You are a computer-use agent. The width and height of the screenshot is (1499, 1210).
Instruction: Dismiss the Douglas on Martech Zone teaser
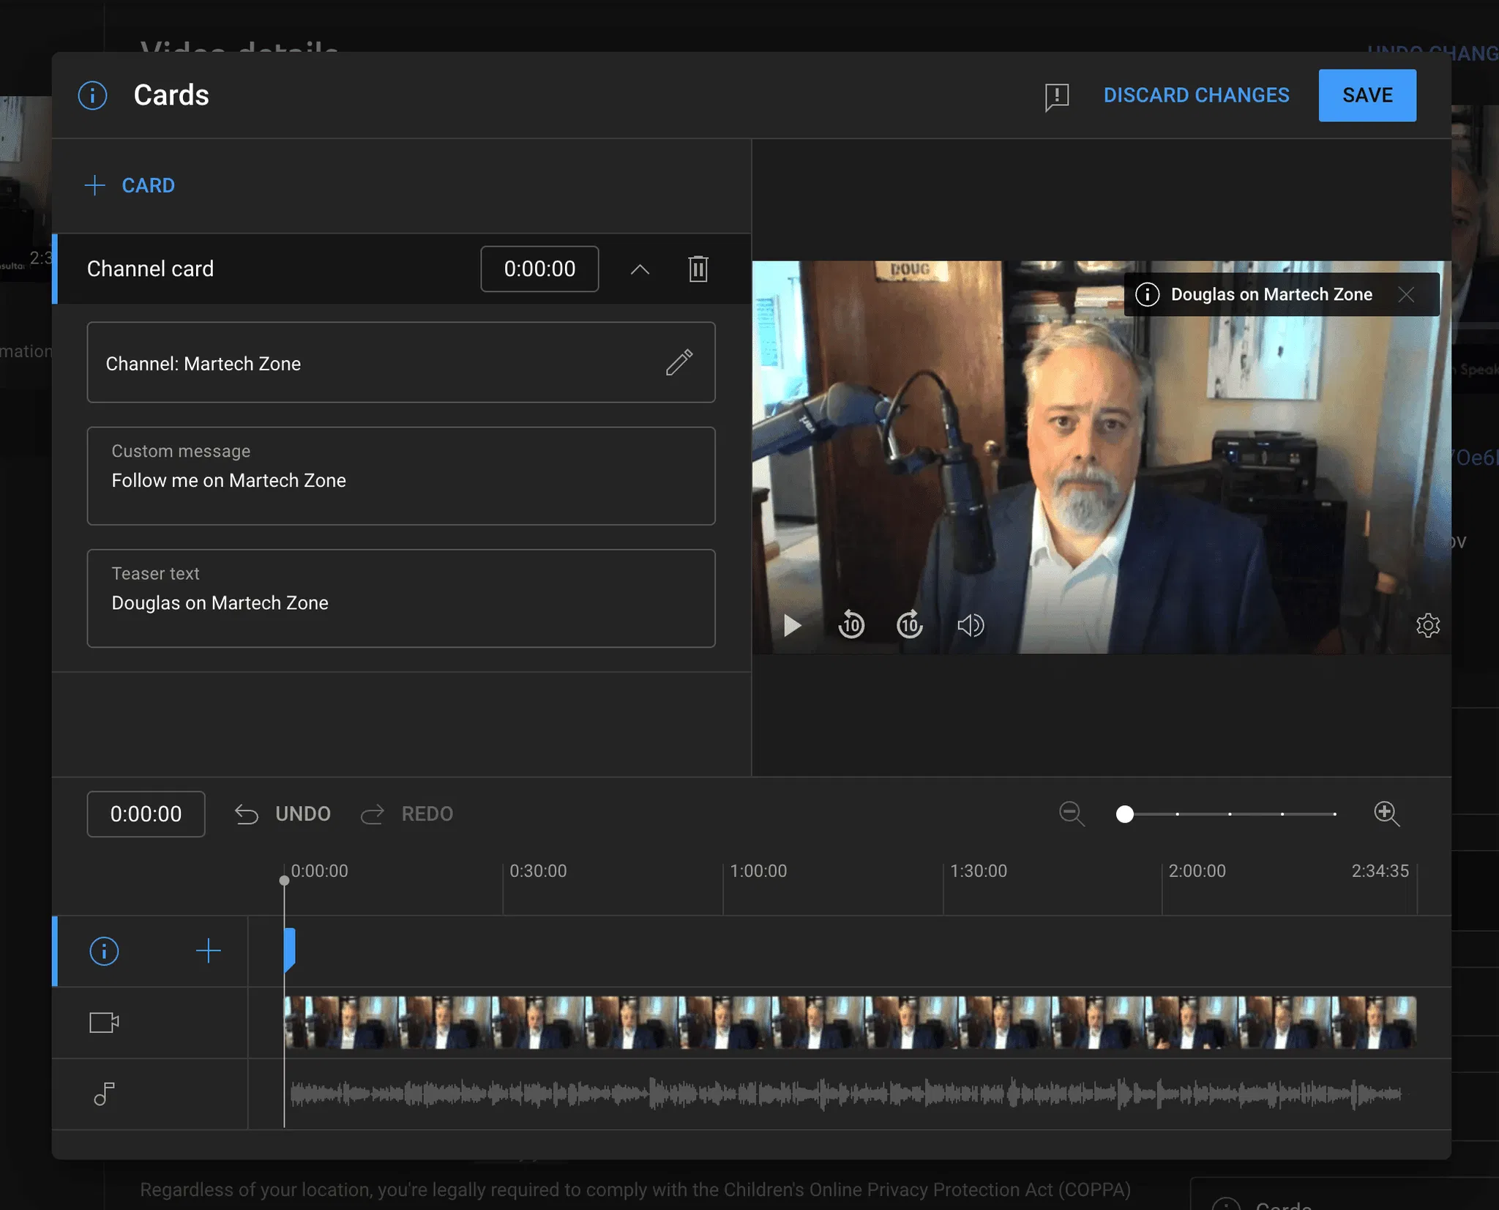pos(1406,294)
